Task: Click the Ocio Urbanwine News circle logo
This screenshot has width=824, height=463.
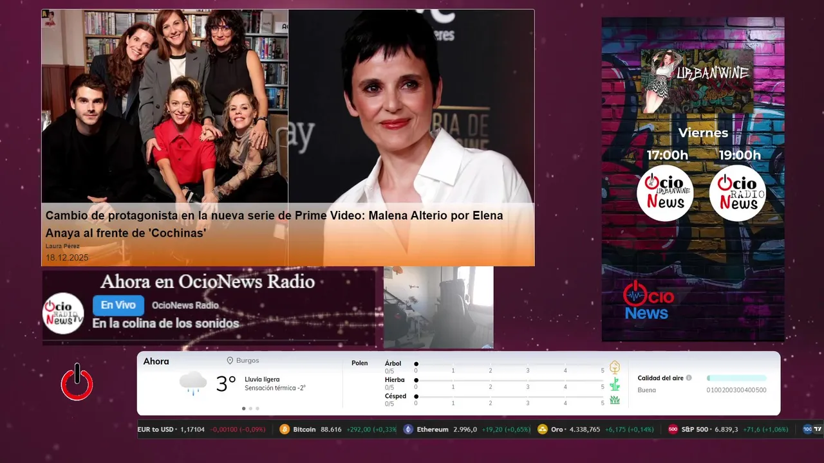Action: pos(665,193)
